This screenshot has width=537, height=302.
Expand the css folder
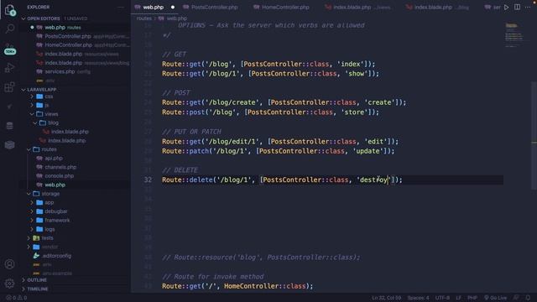[x=49, y=96]
